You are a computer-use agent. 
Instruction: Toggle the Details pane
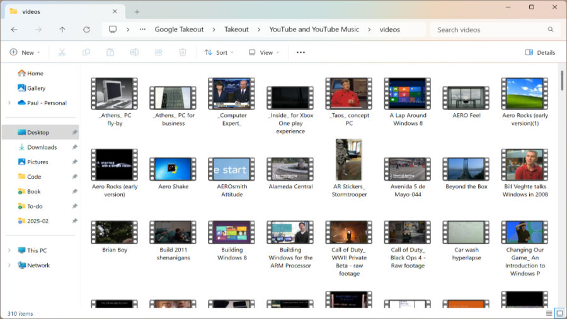[x=540, y=52]
